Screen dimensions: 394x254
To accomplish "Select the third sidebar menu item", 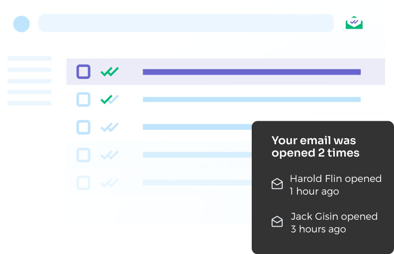I will [29, 81].
